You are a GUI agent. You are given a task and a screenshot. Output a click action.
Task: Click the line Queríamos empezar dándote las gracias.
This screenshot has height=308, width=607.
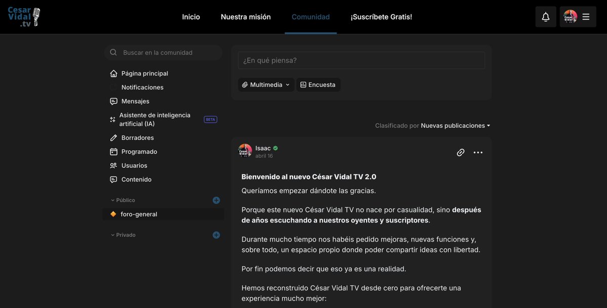point(308,191)
